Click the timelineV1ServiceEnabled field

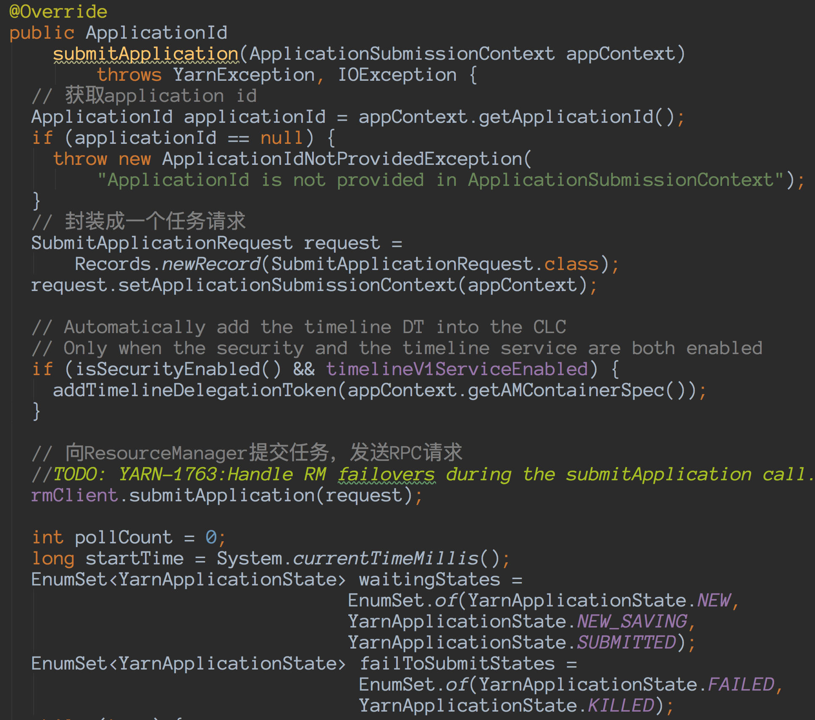457,369
